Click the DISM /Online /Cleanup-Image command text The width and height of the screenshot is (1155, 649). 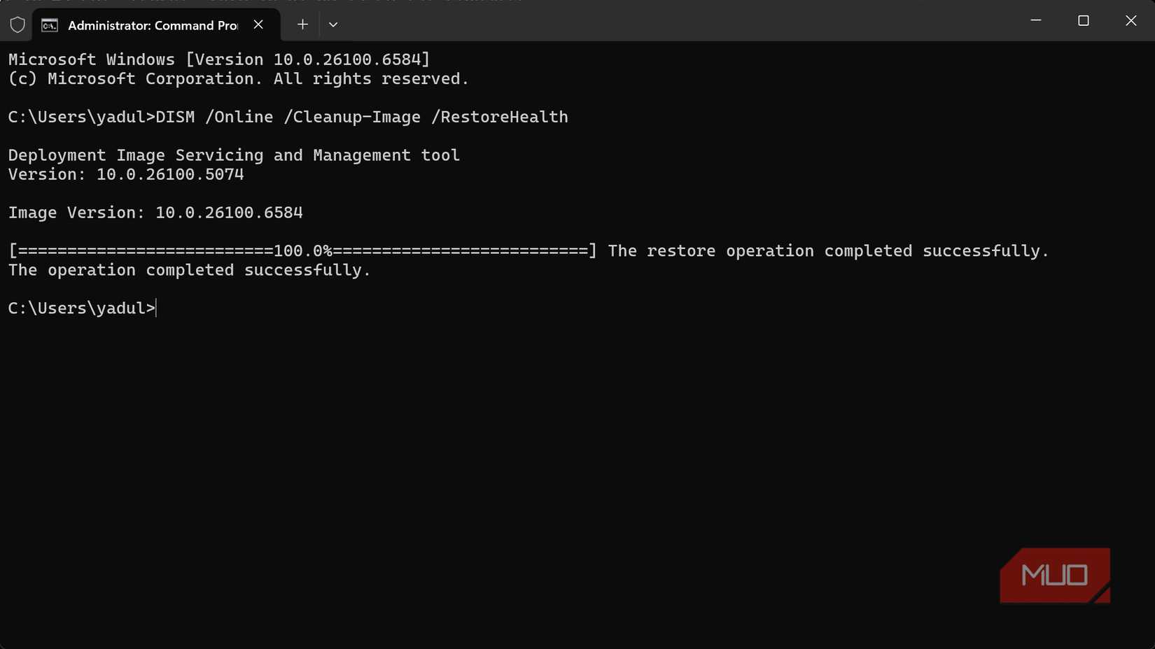pyautogui.click(x=361, y=117)
